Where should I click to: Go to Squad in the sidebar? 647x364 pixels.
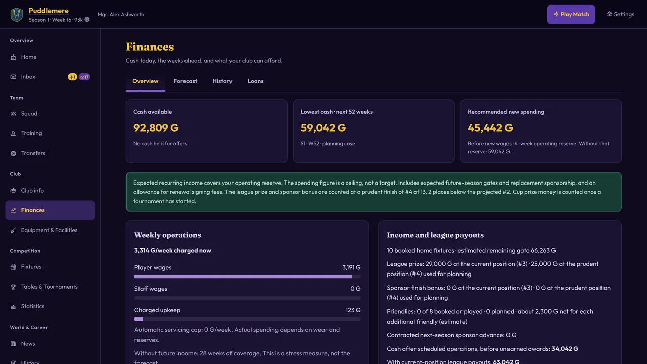(x=50, y=114)
